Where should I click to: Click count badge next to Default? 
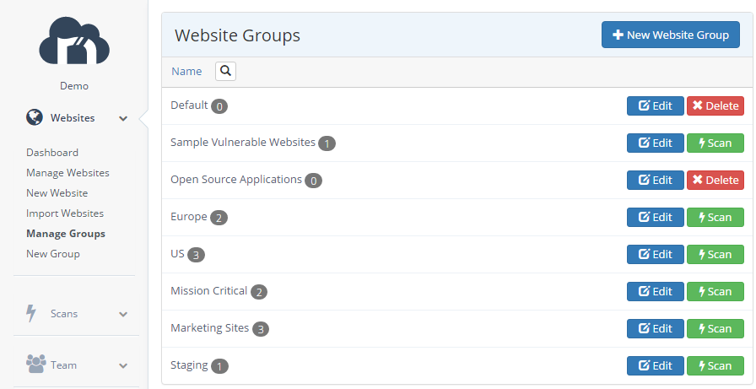pyautogui.click(x=219, y=106)
